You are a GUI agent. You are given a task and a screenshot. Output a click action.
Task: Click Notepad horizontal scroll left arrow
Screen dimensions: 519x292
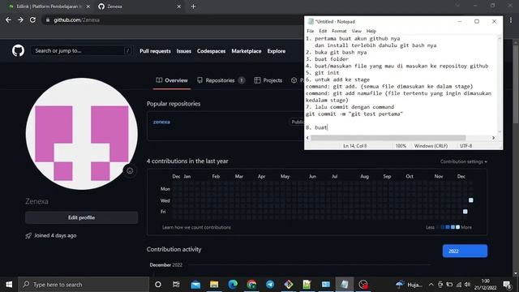307,138
